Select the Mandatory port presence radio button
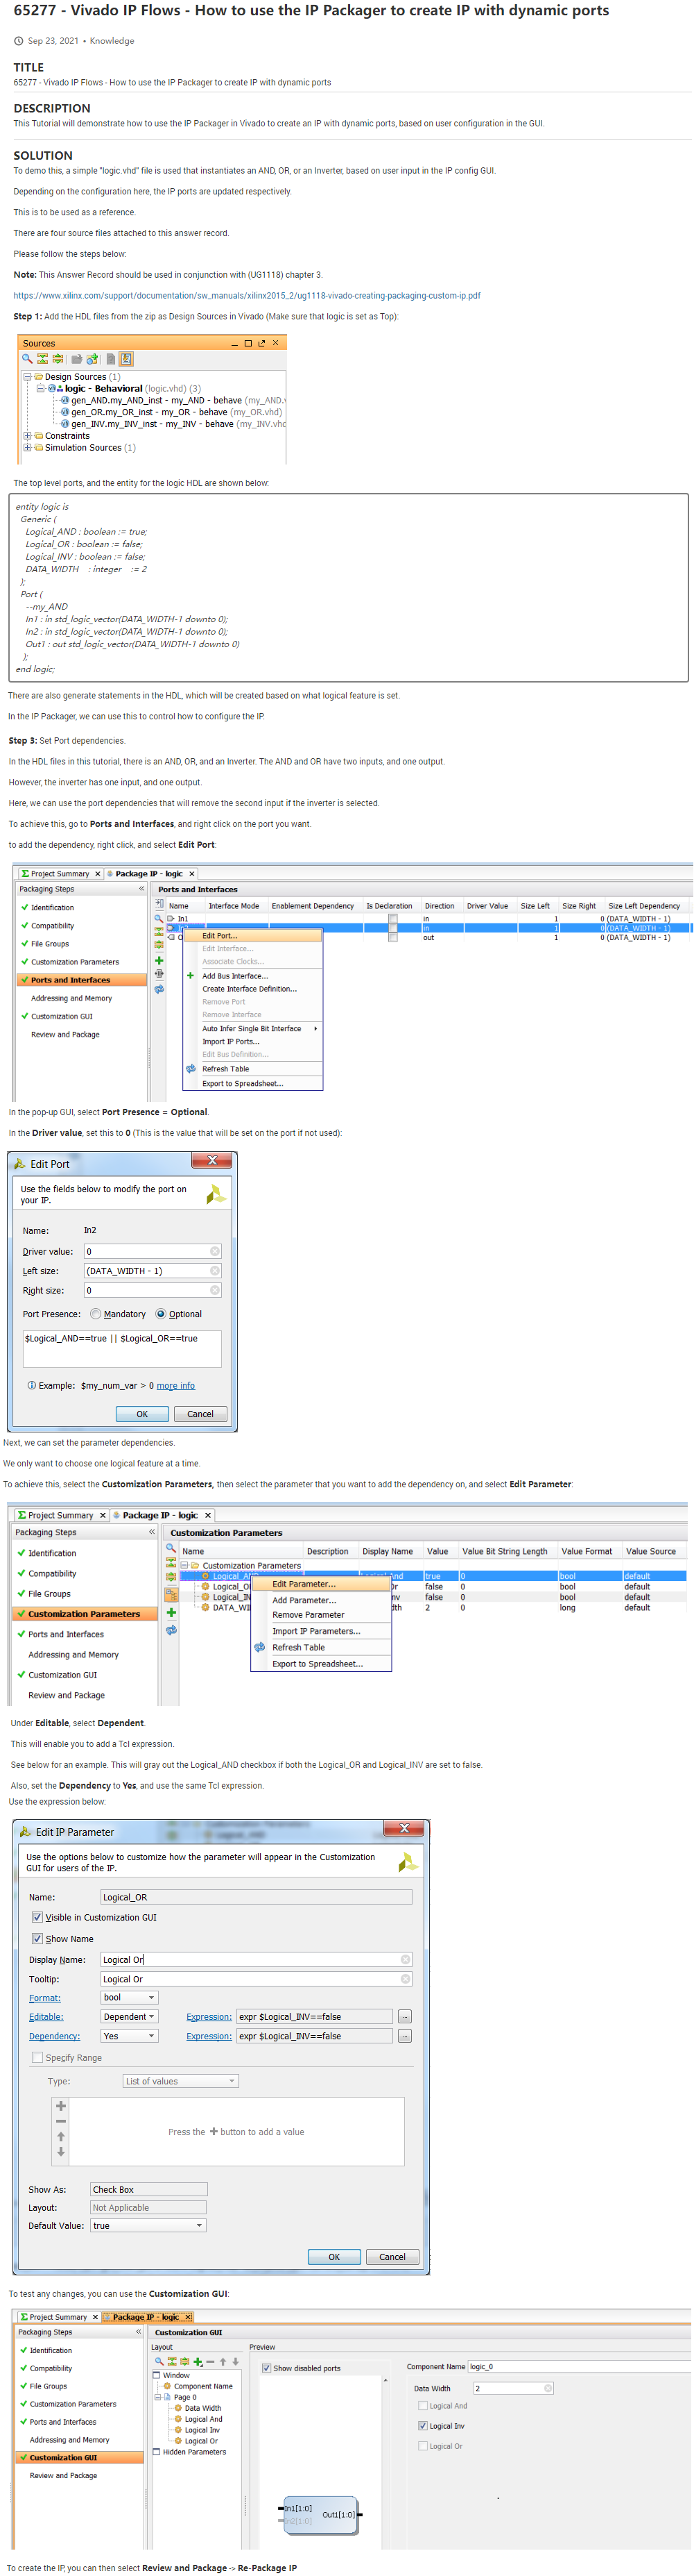694x2576 pixels. 96,1314
